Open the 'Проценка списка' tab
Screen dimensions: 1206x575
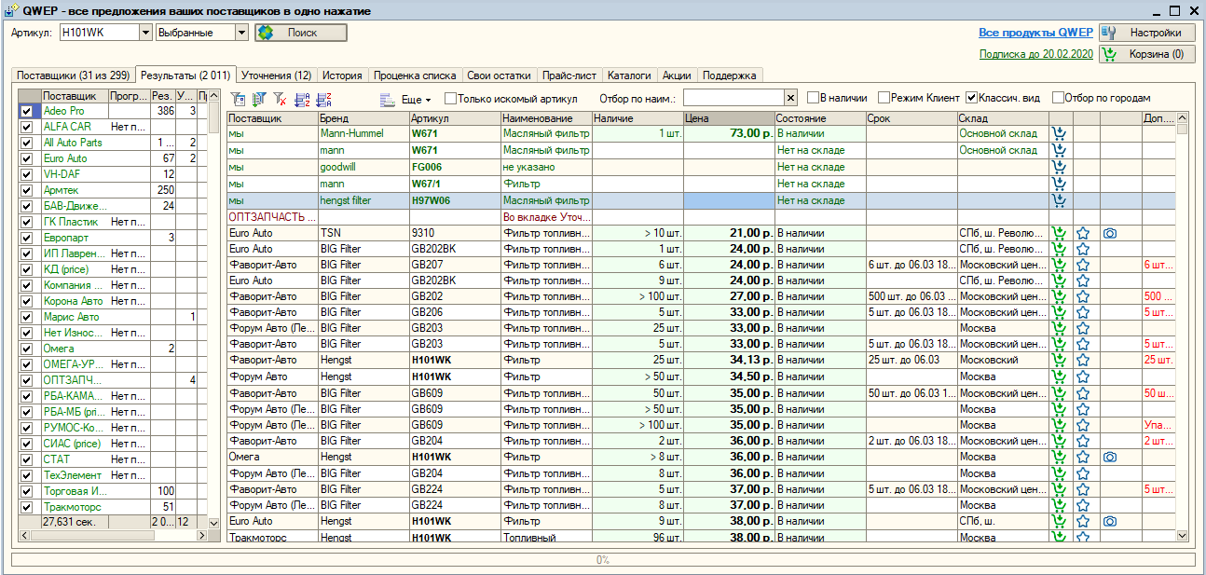414,75
